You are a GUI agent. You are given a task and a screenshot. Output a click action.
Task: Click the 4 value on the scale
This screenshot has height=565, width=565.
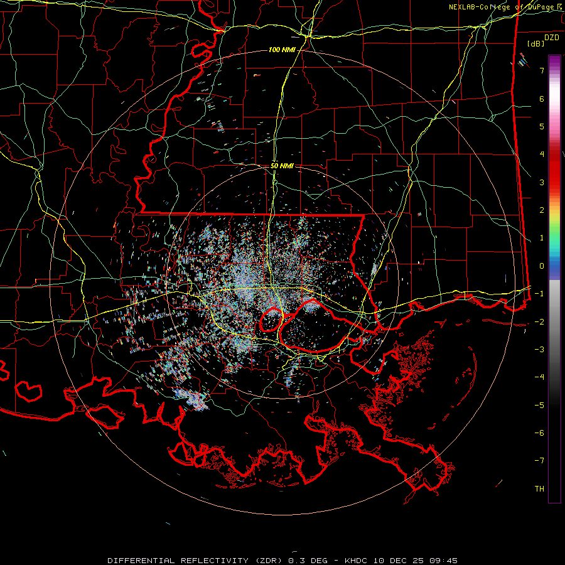[542, 154]
